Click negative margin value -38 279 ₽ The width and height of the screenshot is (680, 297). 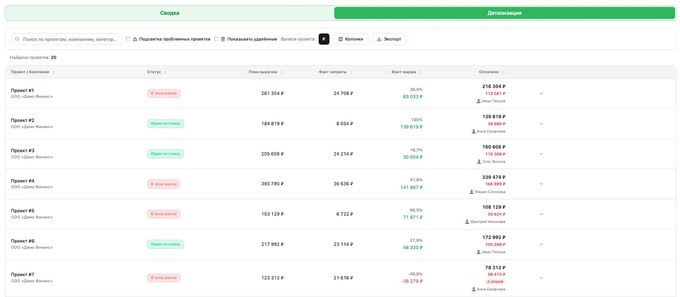412,281
